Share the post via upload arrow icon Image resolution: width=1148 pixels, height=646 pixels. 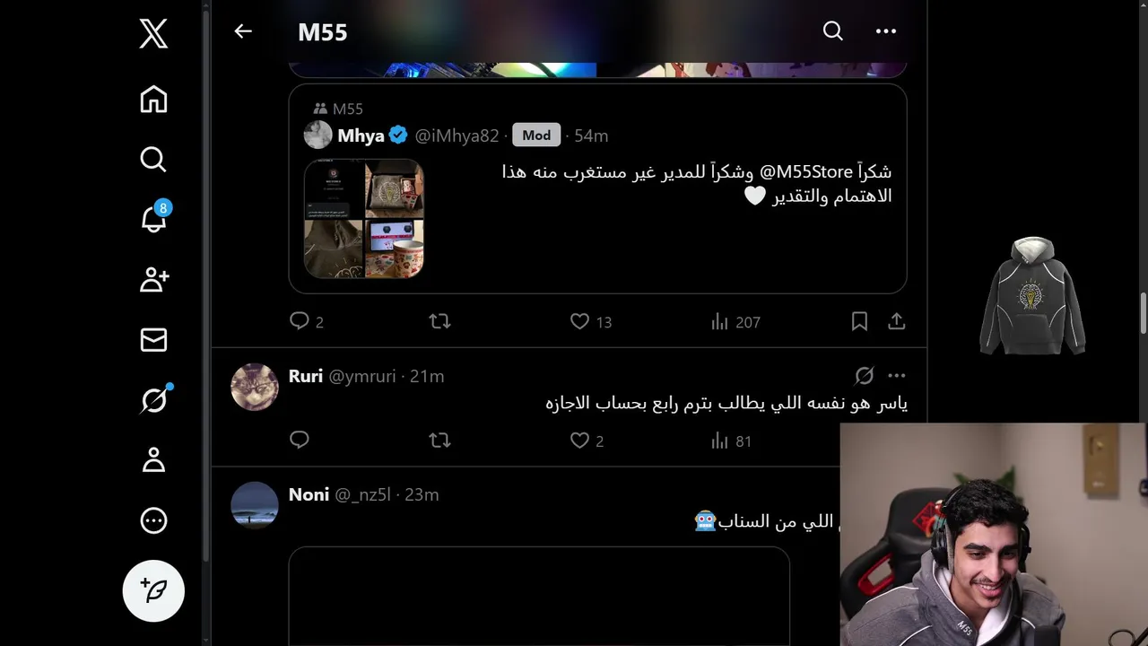897,321
